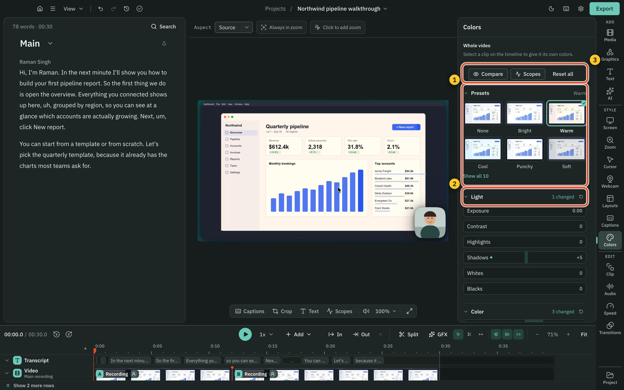Viewport: 624px width, 390px height.
Task: Open the Speed panel
Action: point(610,309)
